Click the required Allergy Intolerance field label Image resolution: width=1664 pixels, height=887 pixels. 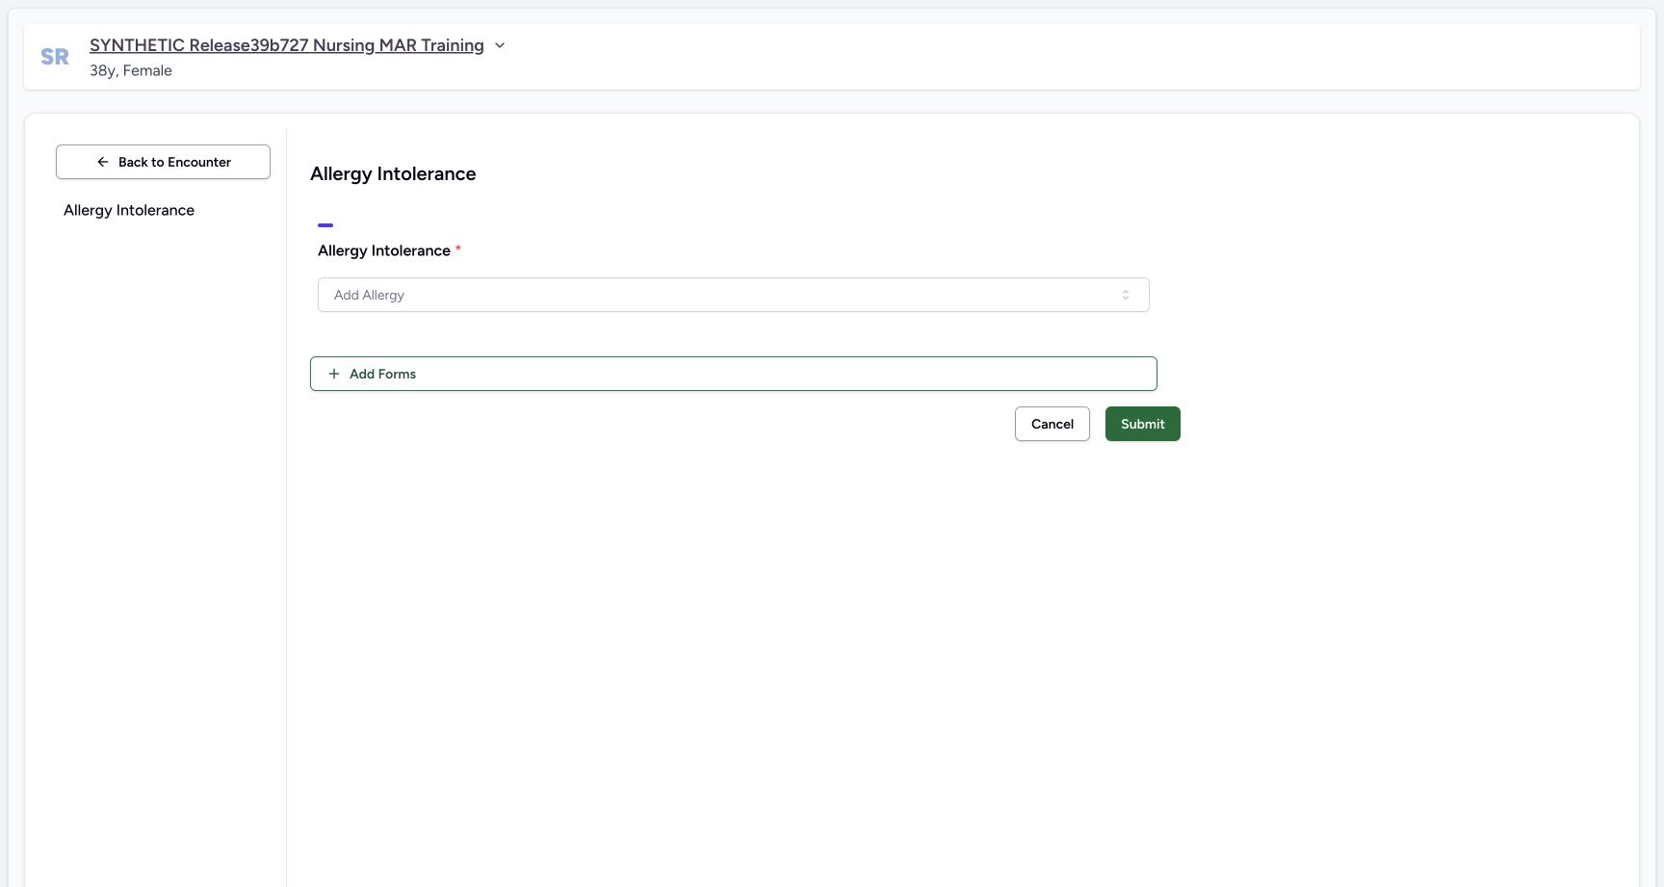(x=389, y=250)
